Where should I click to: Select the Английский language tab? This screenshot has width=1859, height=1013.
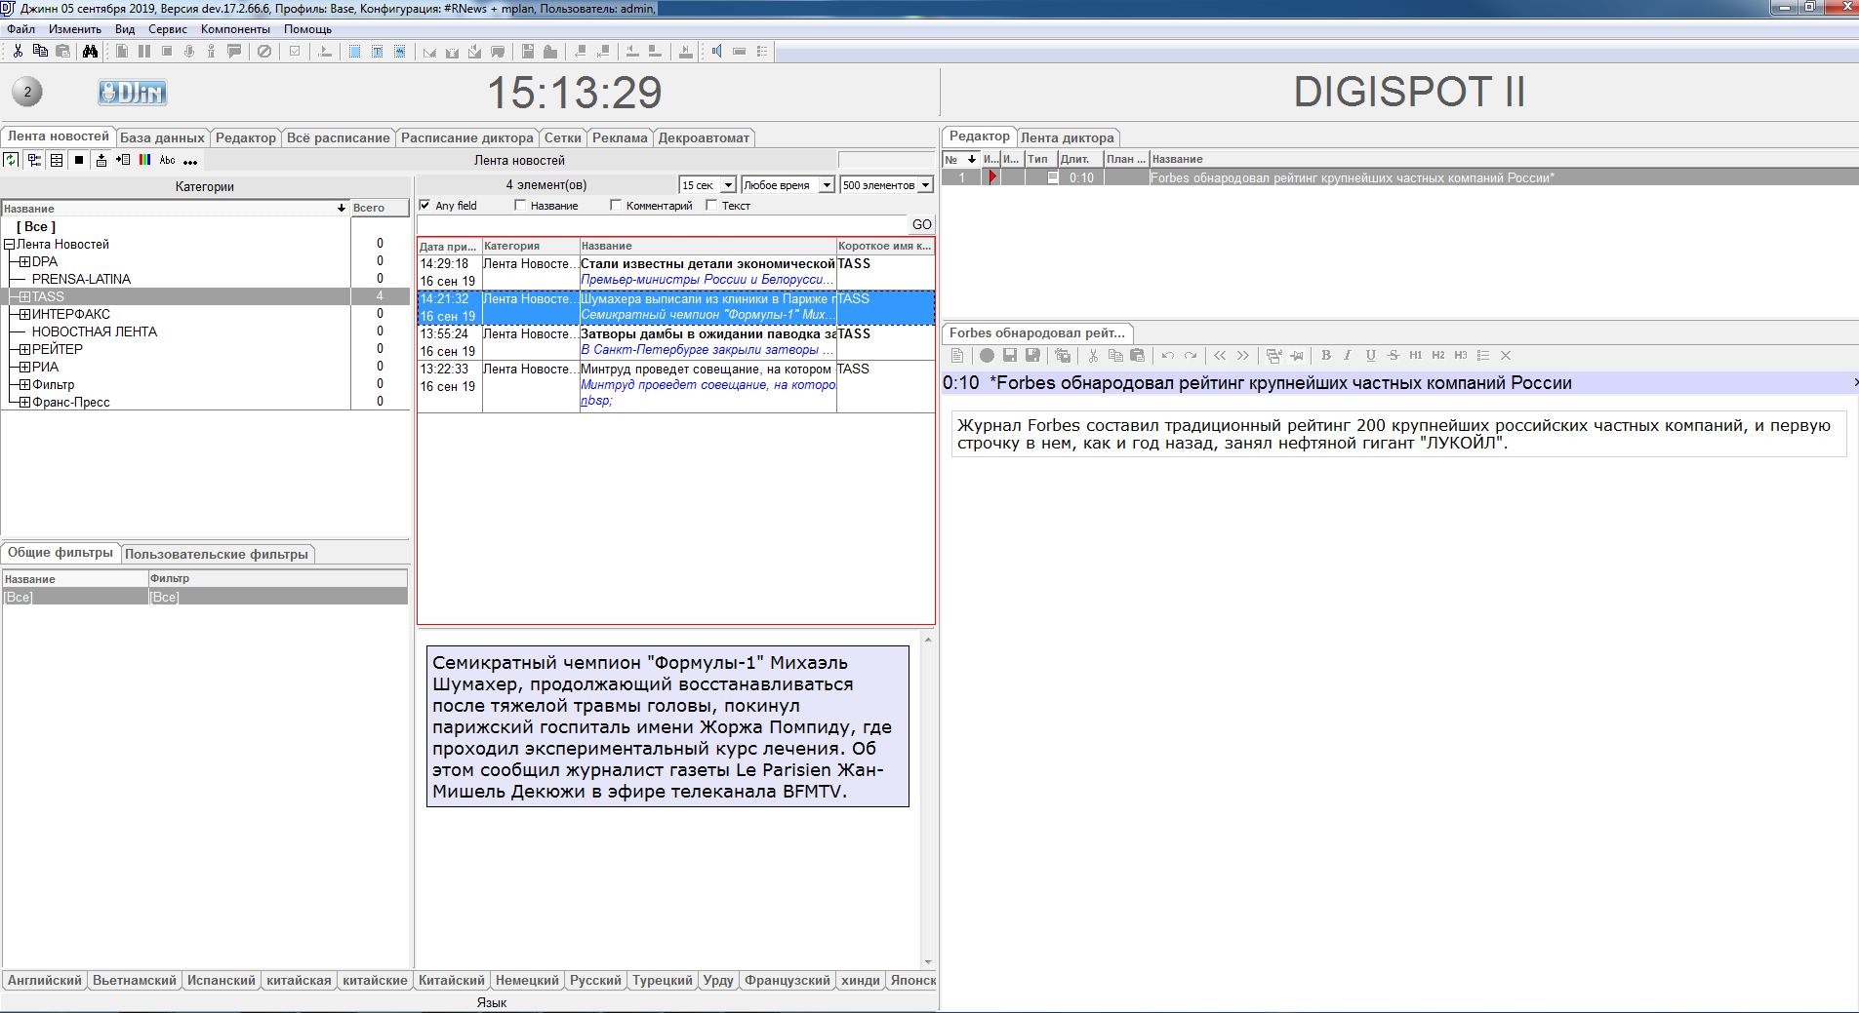click(45, 980)
